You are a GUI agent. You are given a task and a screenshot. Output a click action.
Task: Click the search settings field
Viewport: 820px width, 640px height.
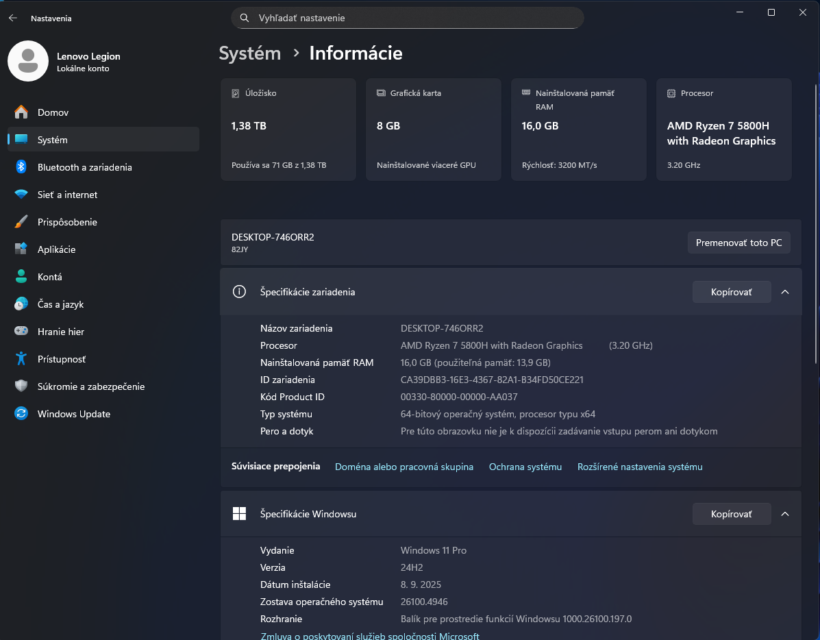[408, 17]
